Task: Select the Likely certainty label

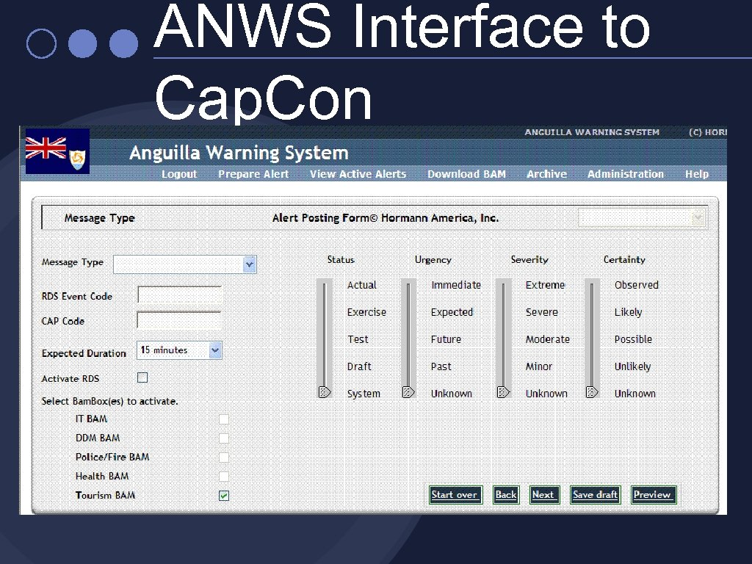Action: tap(629, 312)
